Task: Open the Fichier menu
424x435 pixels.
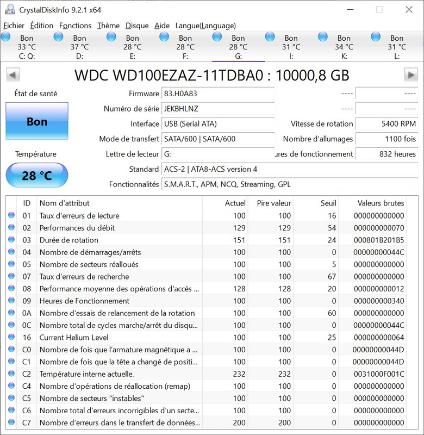Action: [14, 26]
